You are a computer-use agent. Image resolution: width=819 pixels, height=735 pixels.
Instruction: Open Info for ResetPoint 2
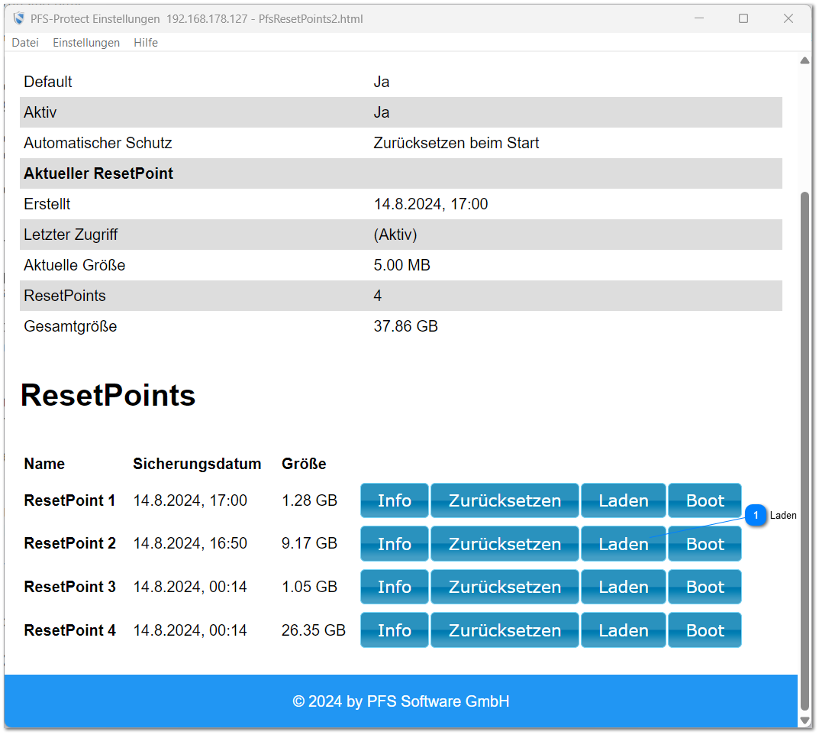(394, 544)
